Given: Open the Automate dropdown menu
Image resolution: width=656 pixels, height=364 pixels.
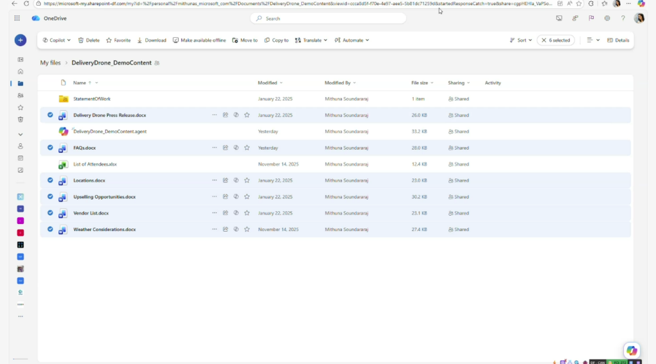Looking at the screenshot, I should (x=352, y=40).
